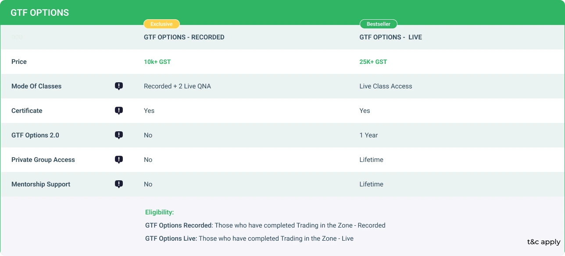565x256 pixels.
Task: Click the t&c apply text
Action: click(544, 242)
